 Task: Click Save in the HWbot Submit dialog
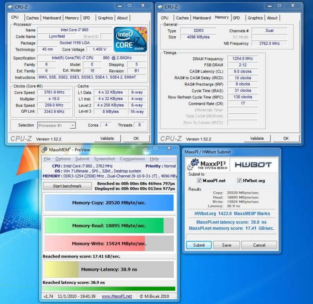227,245
